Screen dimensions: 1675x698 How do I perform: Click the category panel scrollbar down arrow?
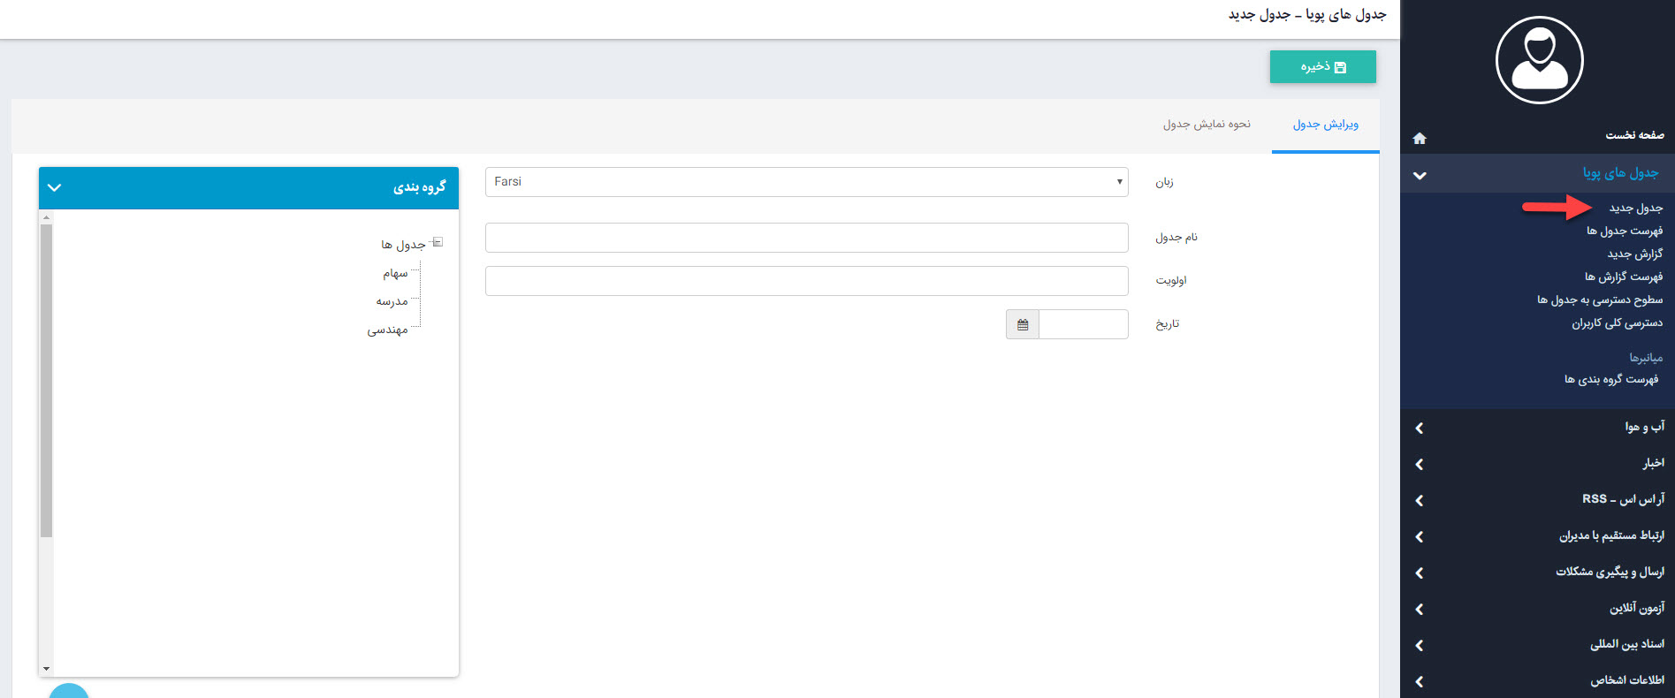point(47,669)
